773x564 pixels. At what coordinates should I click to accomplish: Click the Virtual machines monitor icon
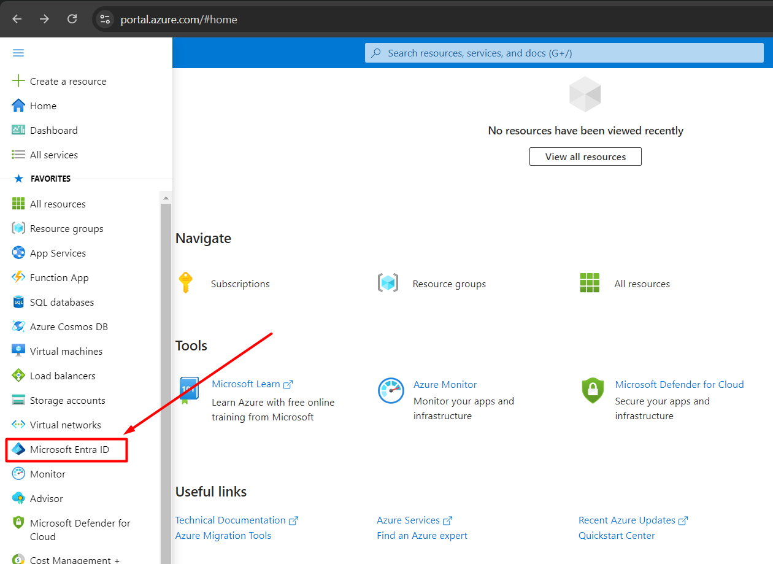tap(18, 351)
